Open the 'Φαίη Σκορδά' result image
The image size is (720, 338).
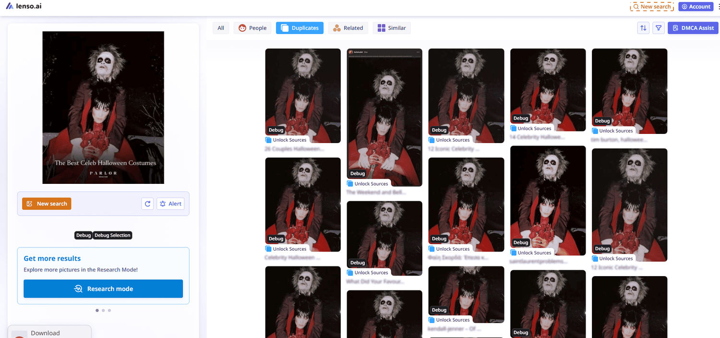tap(466, 205)
